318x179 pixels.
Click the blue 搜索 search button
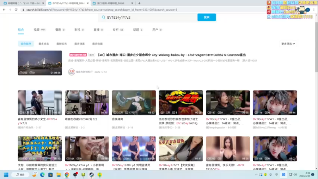point(207,17)
